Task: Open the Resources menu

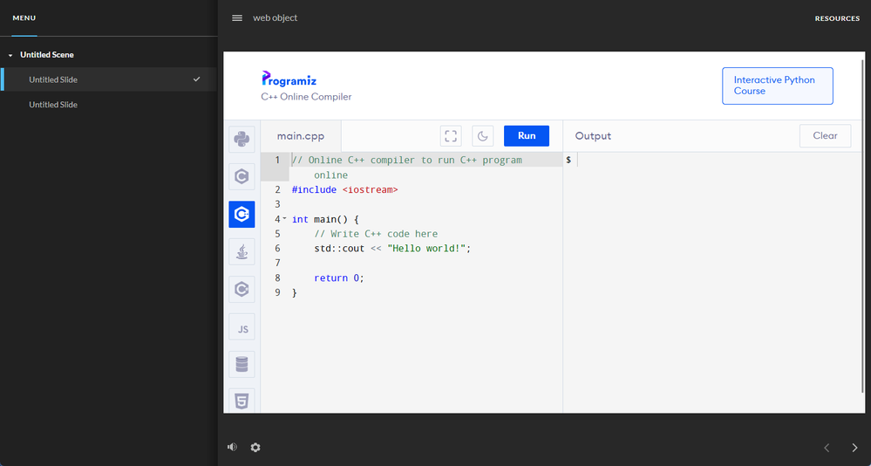Action: (x=836, y=18)
